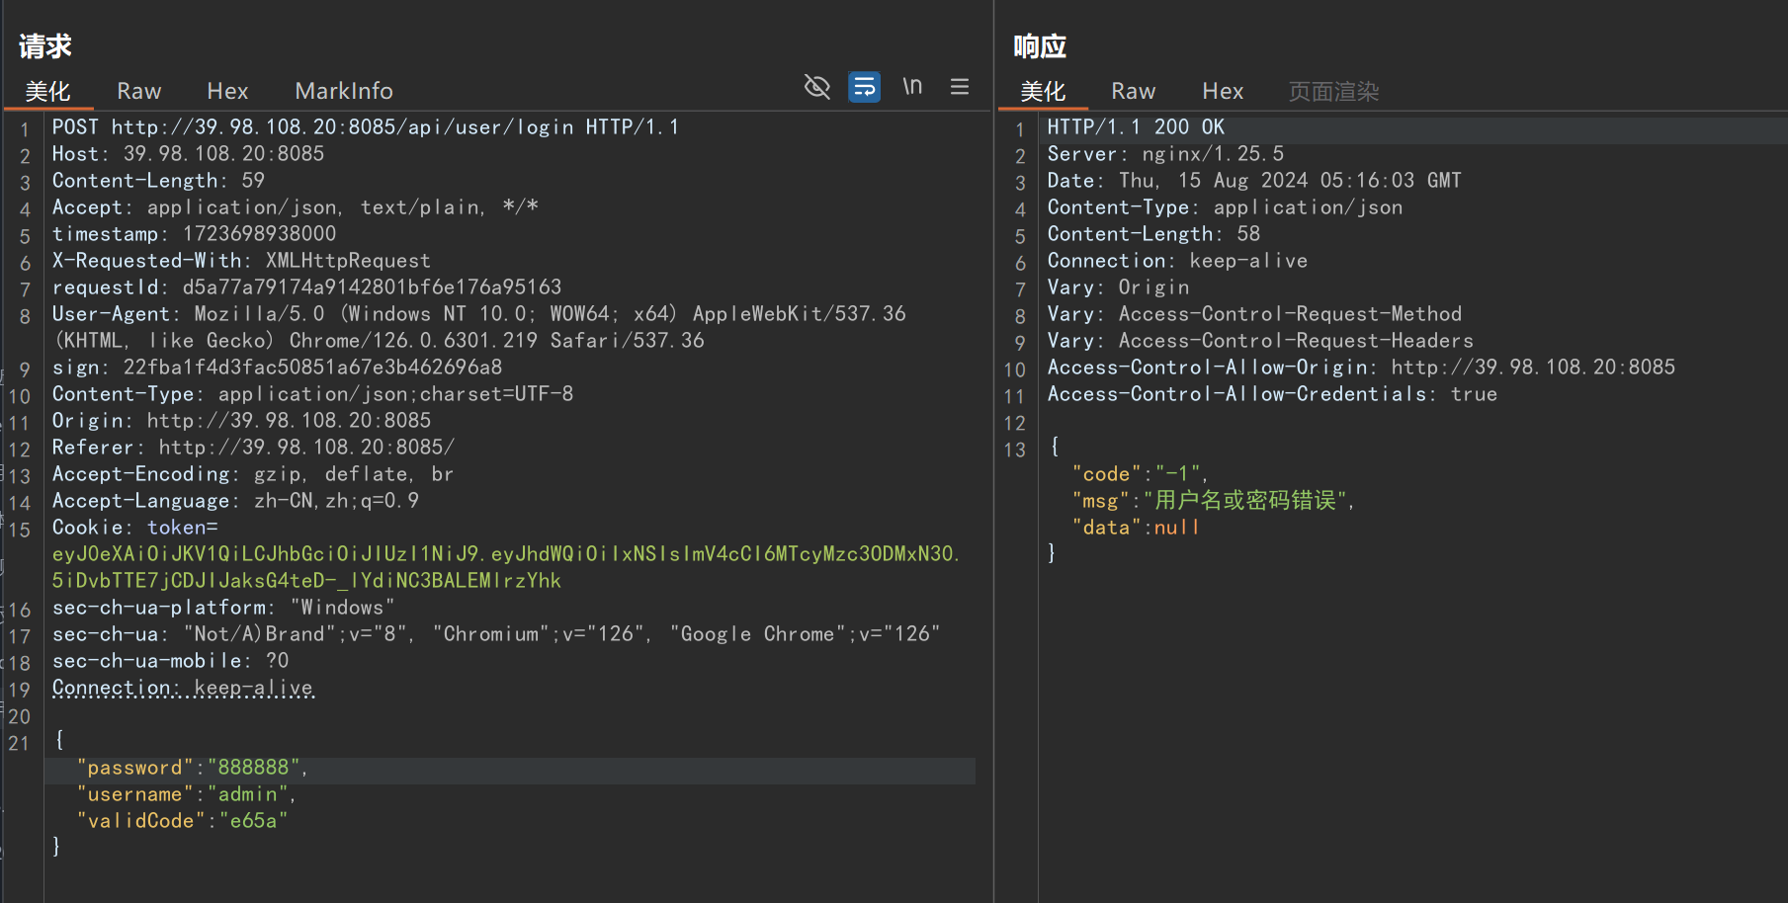Click the validCode "e65a" value
This screenshot has height=903, width=1788.
(x=254, y=821)
